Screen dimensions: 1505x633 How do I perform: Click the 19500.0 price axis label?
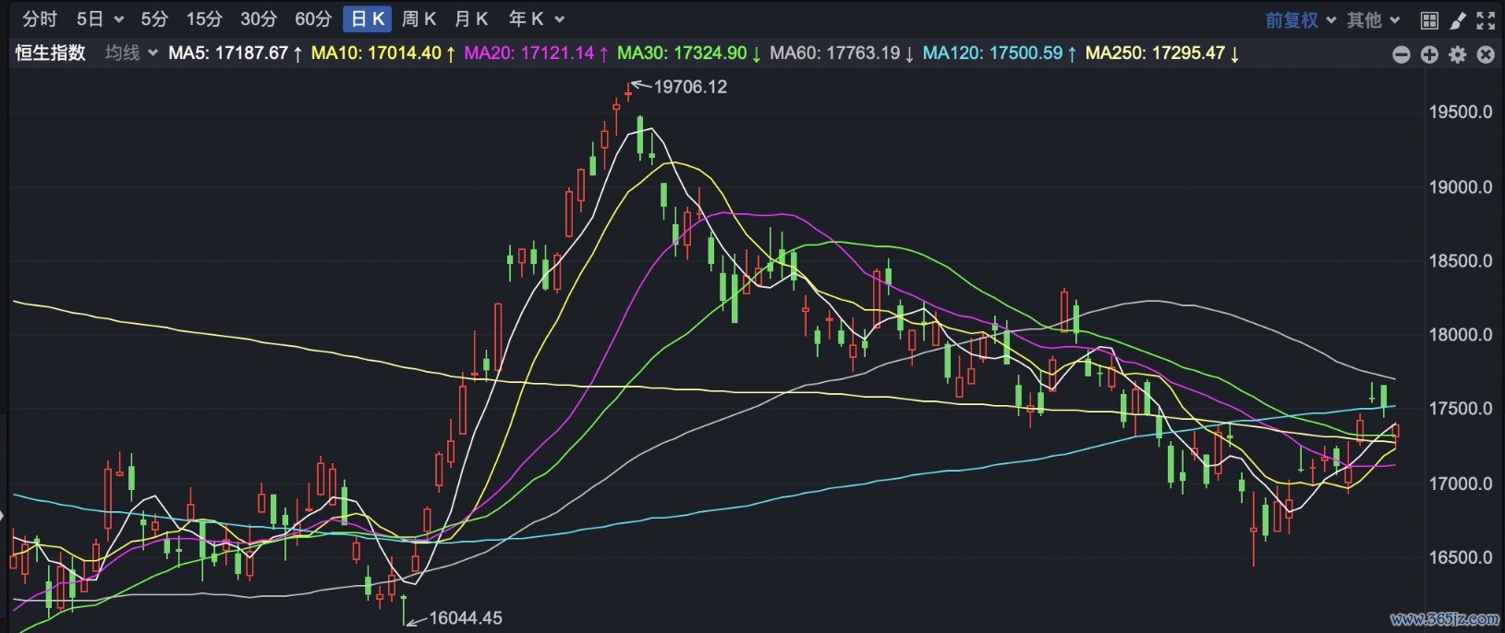[1460, 112]
